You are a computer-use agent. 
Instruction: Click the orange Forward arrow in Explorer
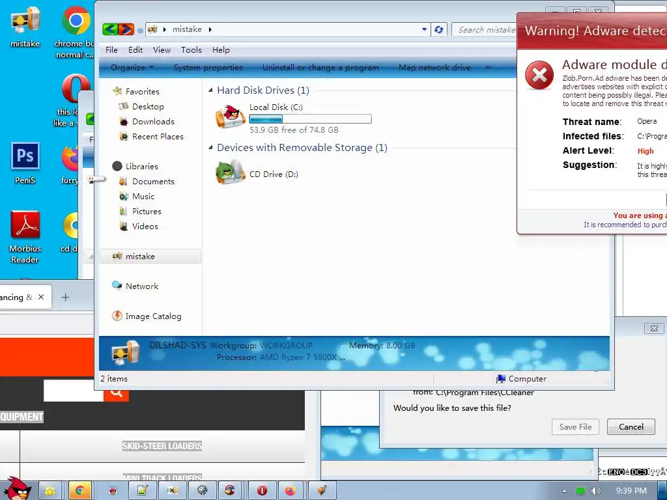pyautogui.click(x=126, y=29)
